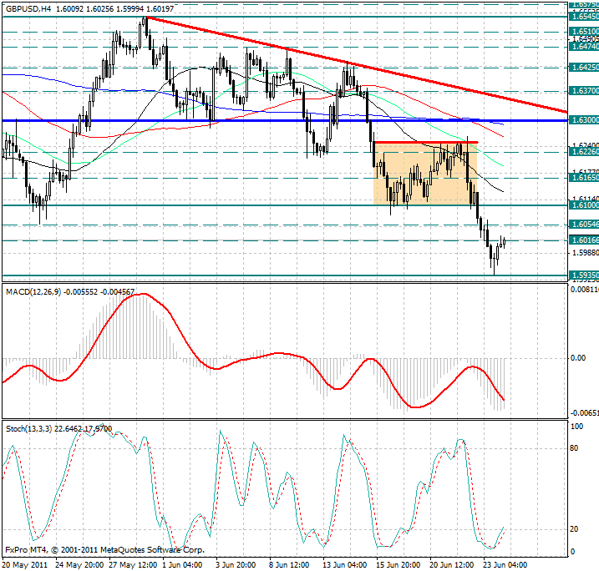599x571 pixels.
Task: Select the 8 Jun 12:00 time label
Action: pyautogui.click(x=287, y=564)
